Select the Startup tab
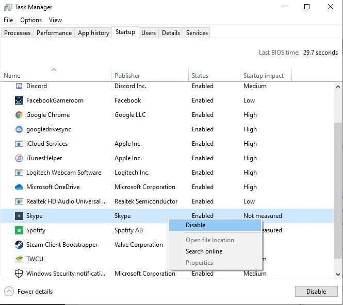 (x=125, y=32)
